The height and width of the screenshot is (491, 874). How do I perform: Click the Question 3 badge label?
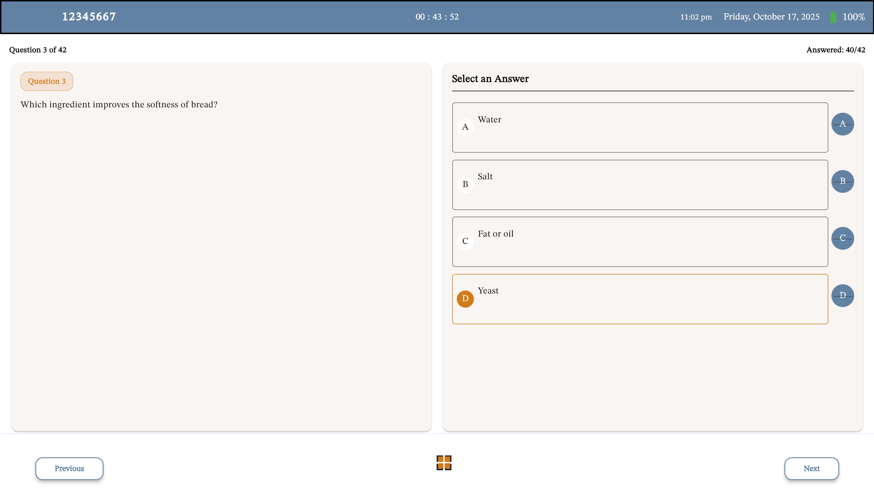[46, 81]
